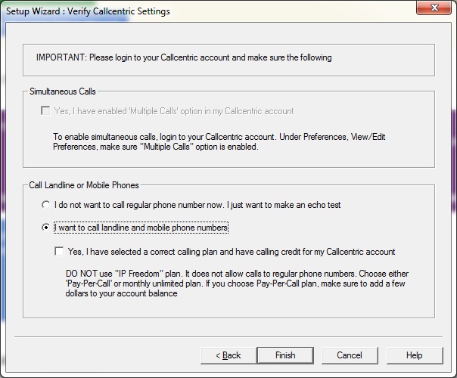Close the Setup Wizard window

click(x=437, y=11)
